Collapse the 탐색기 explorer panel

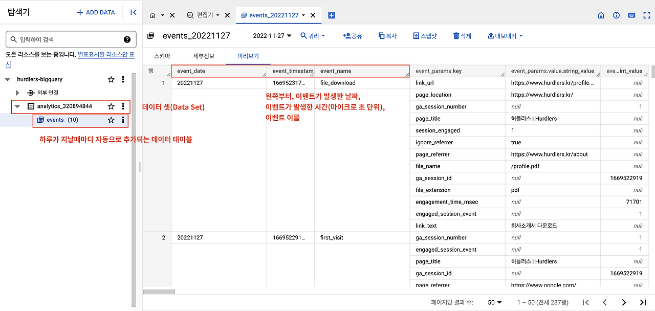click(133, 12)
